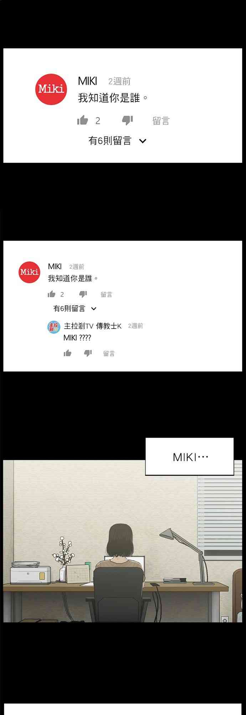Reply via 留言 on the second MIKI comment

pos(106,295)
